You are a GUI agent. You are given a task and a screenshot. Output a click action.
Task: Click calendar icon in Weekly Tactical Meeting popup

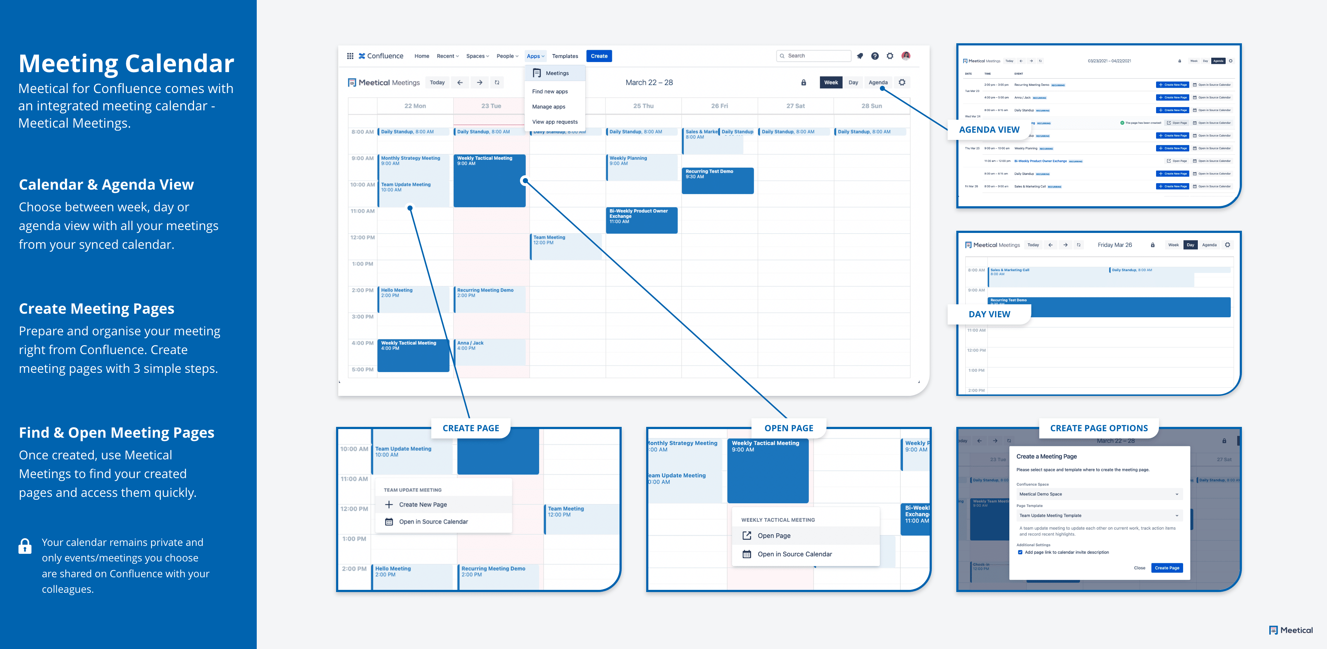click(746, 554)
